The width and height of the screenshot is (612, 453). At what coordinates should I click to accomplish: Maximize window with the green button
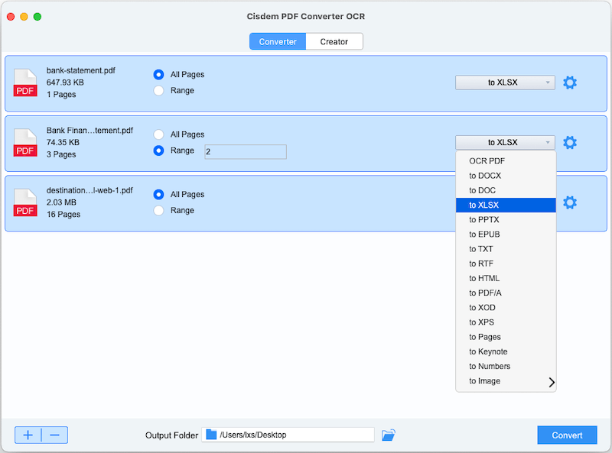(x=37, y=17)
